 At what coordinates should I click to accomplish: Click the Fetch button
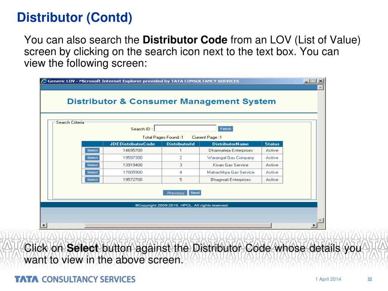225,129
